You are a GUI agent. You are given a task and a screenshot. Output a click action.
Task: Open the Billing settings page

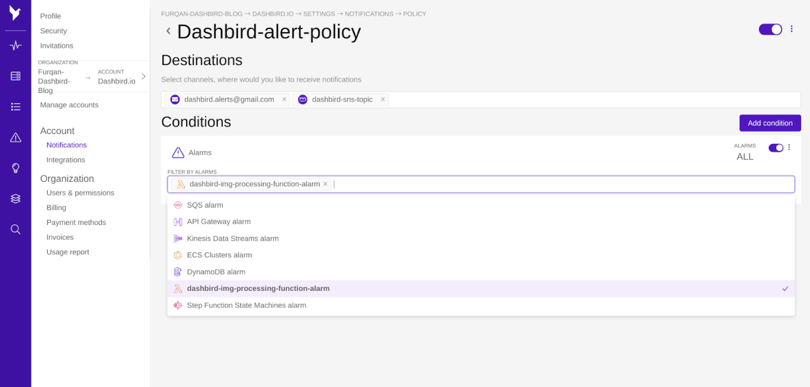pos(56,207)
